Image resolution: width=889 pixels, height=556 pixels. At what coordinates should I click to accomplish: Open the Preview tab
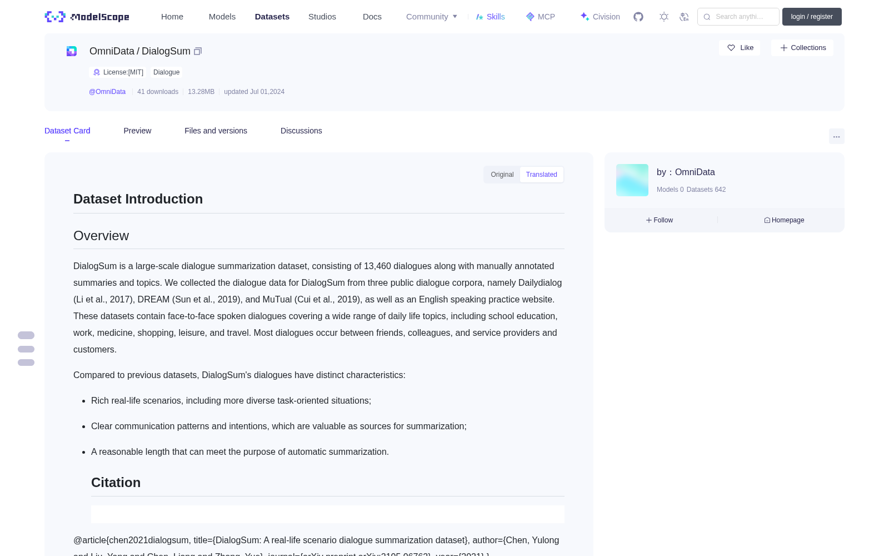click(x=137, y=131)
